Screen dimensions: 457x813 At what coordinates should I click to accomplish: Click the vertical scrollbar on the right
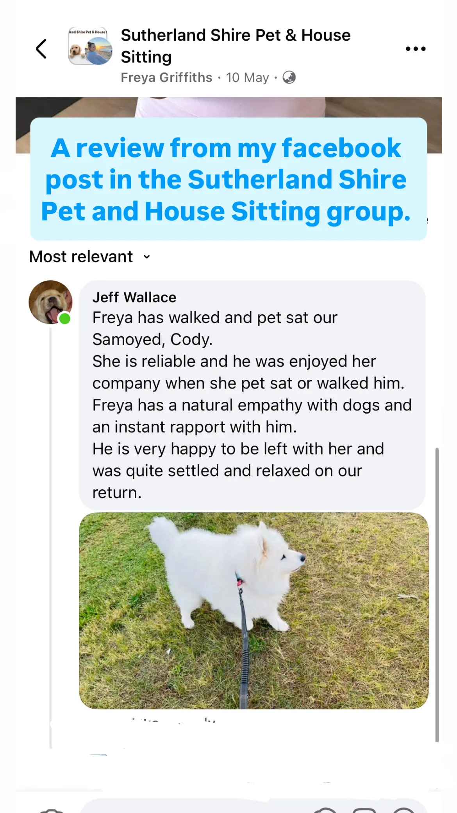pyautogui.click(x=437, y=595)
